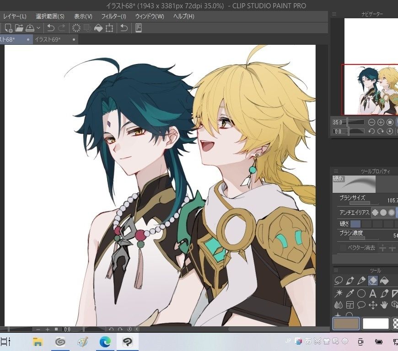Image resolution: width=398 pixels, height=351 pixels.
Task: Zoom out in the Navigator panel
Action: click(371, 122)
